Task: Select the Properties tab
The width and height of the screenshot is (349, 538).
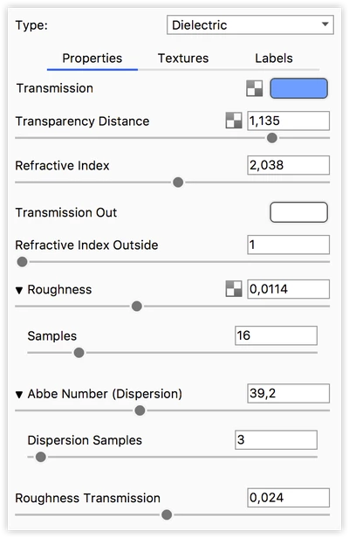Action: tap(92, 59)
